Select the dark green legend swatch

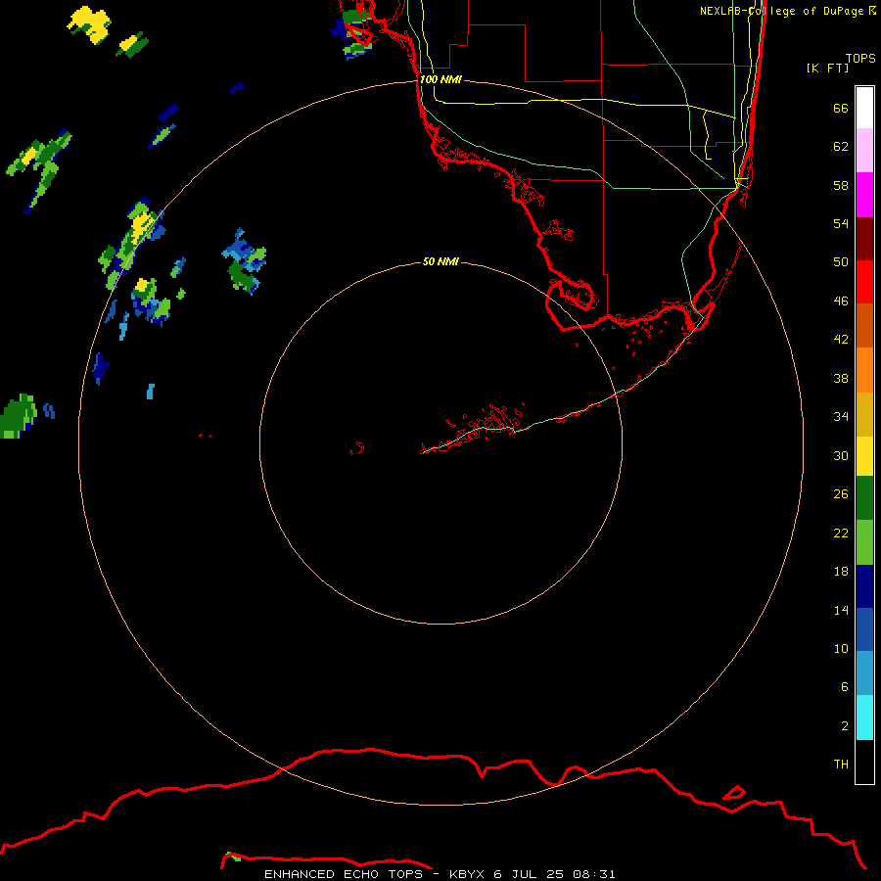point(864,498)
